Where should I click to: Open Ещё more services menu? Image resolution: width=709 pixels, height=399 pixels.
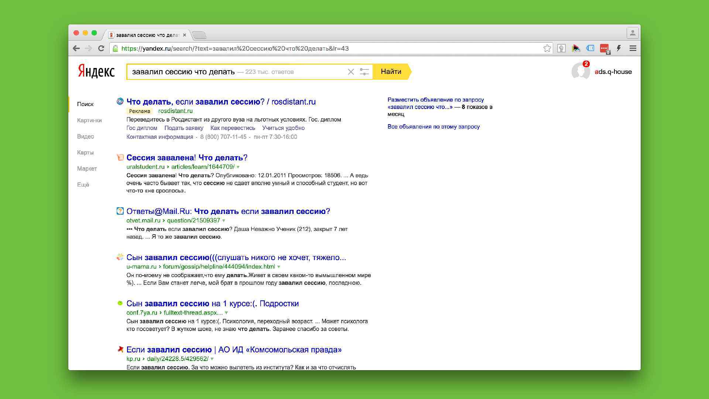click(83, 185)
